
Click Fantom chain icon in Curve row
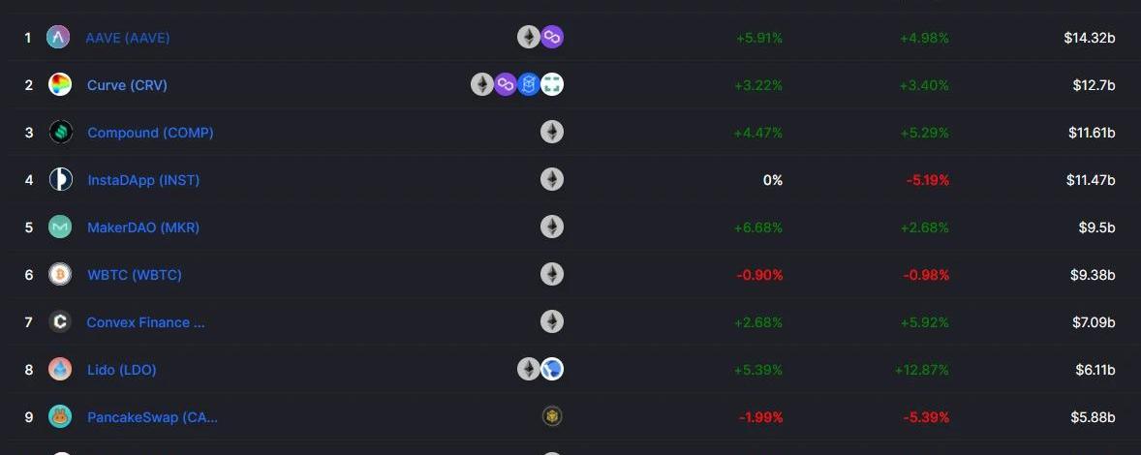coord(529,85)
